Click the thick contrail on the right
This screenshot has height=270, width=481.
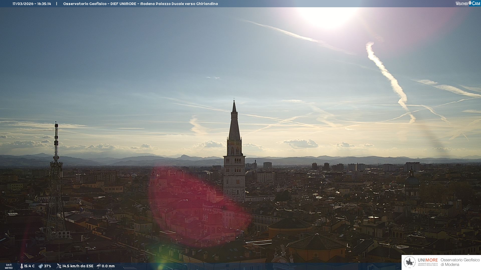[387, 75]
